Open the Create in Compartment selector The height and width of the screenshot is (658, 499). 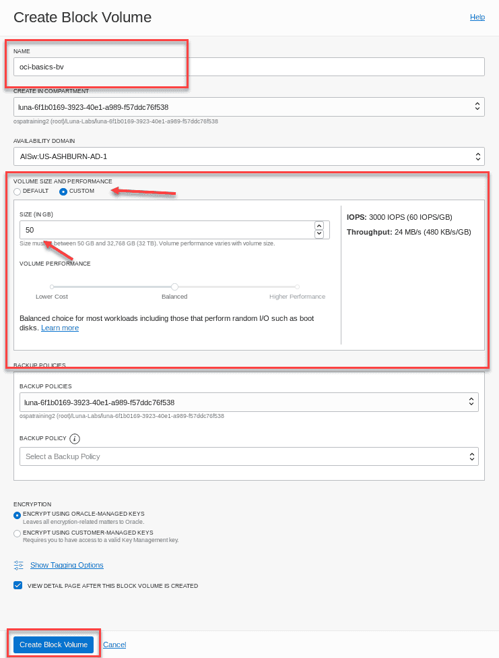click(x=249, y=106)
